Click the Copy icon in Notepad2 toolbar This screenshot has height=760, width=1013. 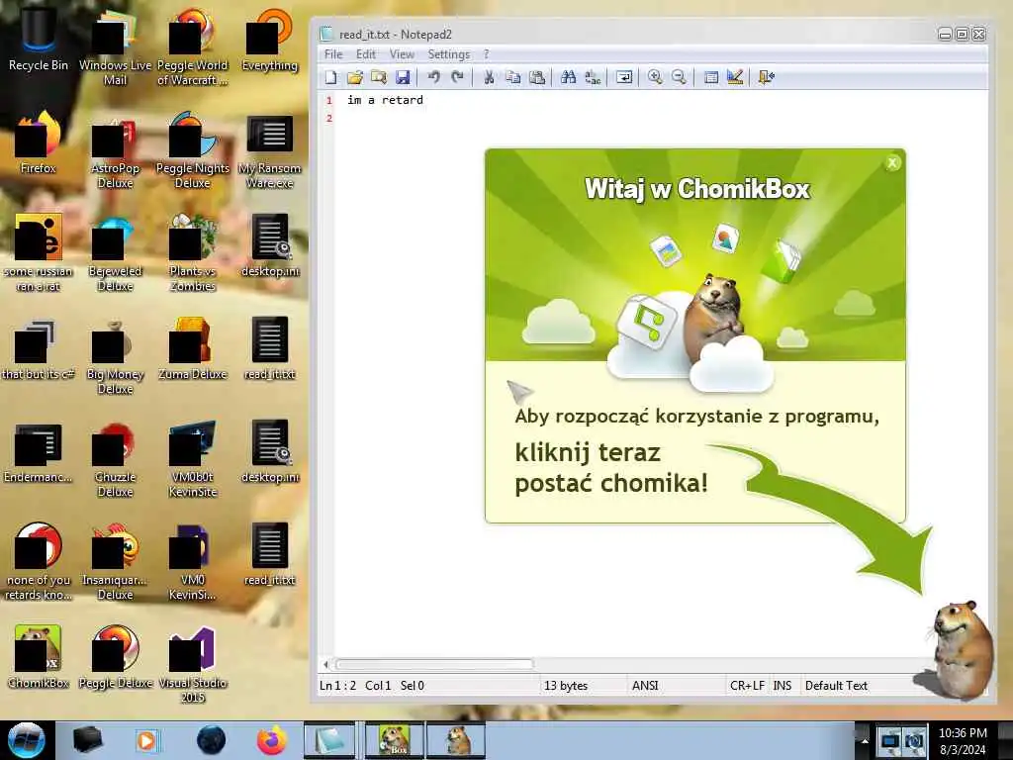(513, 77)
